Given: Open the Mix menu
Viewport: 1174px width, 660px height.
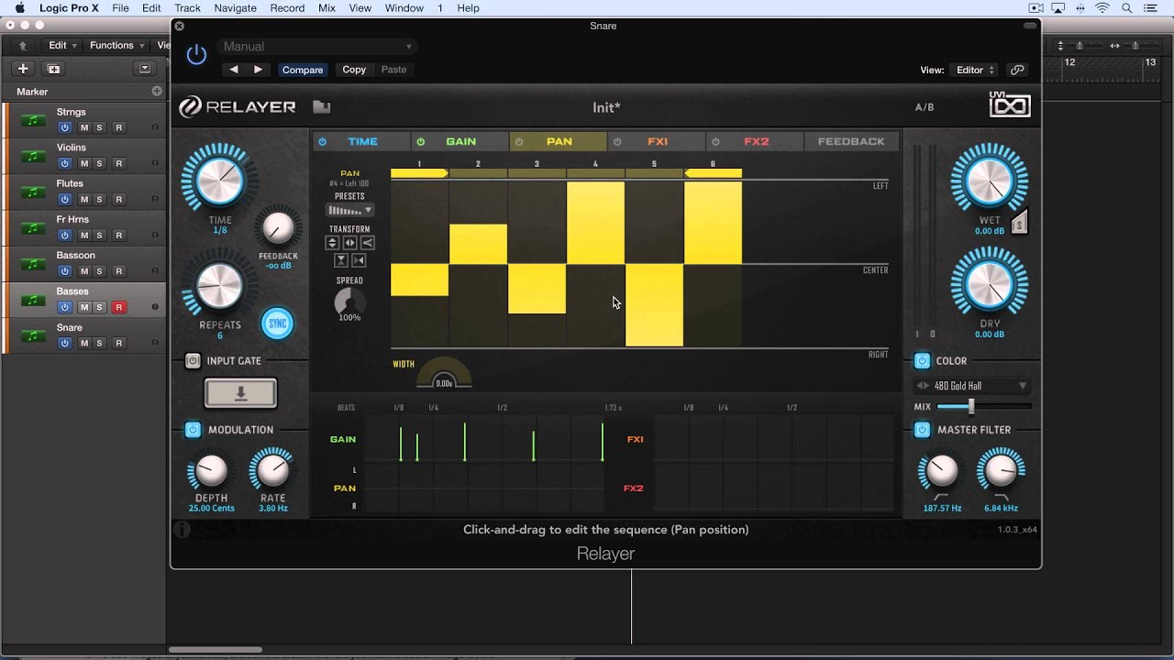Looking at the screenshot, I should (x=327, y=8).
